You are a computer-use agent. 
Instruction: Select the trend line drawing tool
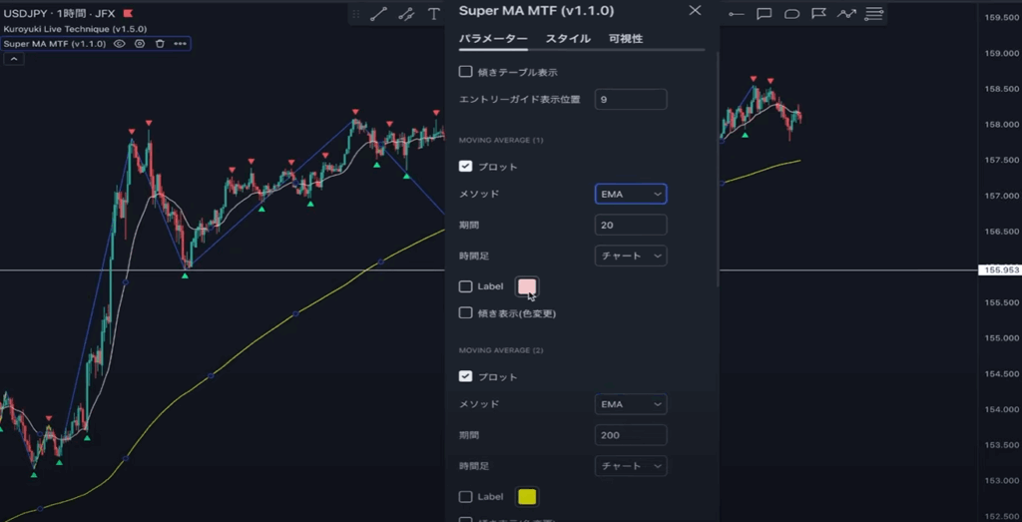click(x=378, y=14)
